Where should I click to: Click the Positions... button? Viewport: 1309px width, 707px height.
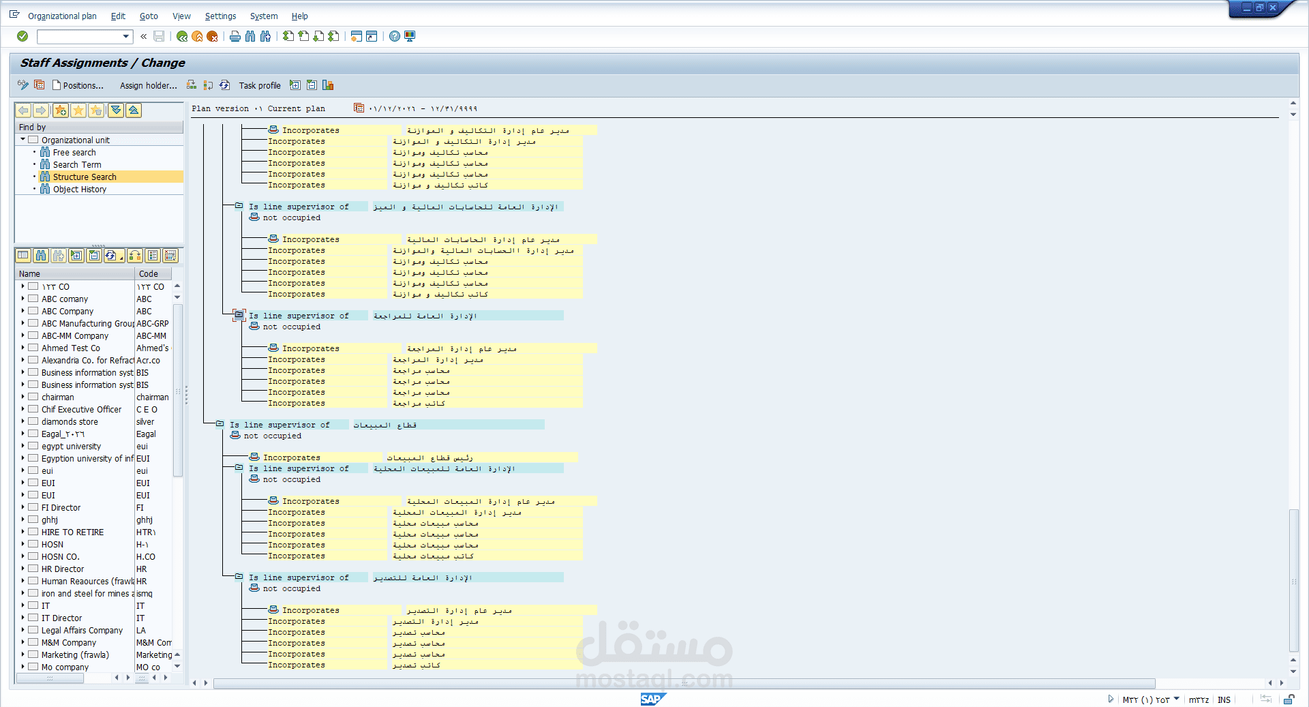click(x=78, y=85)
